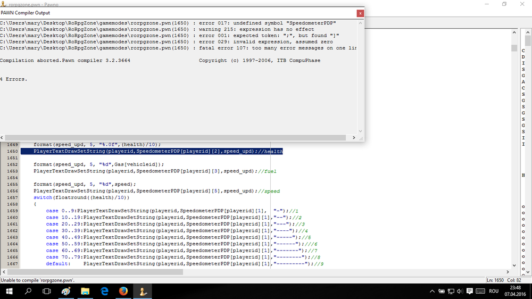
Task: Click case 40..49 line 1663
Action: point(178,237)
